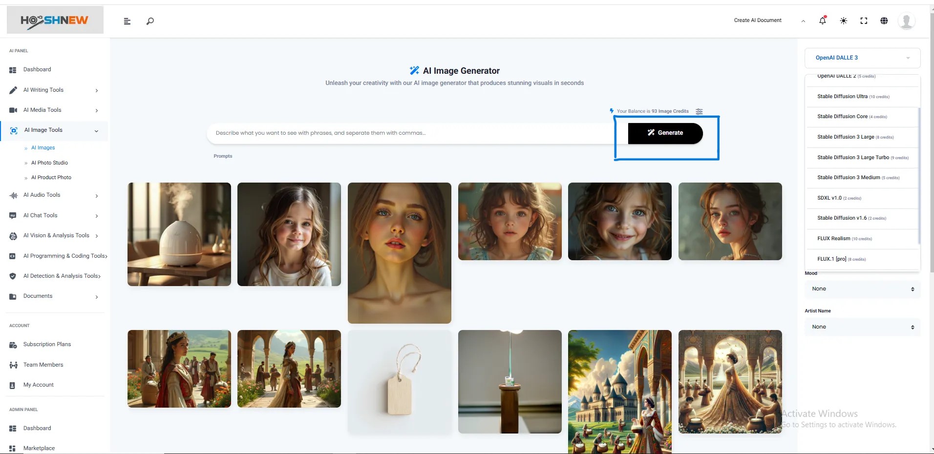This screenshot has height=454, width=934.
Task: Click the AI Media Tools camera icon
Action: 13,110
